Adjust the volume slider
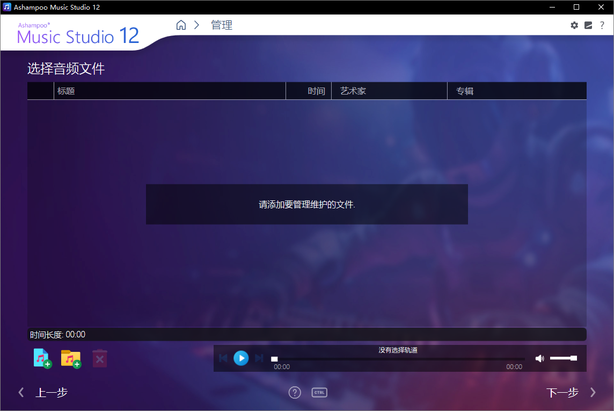The image size is (614, 411). tap(564, 358)
